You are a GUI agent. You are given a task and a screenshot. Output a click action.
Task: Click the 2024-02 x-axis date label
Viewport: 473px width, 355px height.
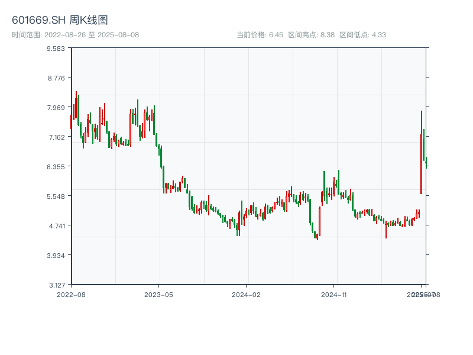coord(247,294)
